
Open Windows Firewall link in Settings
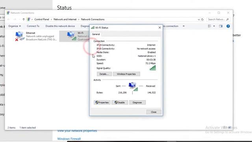[69, 139]
